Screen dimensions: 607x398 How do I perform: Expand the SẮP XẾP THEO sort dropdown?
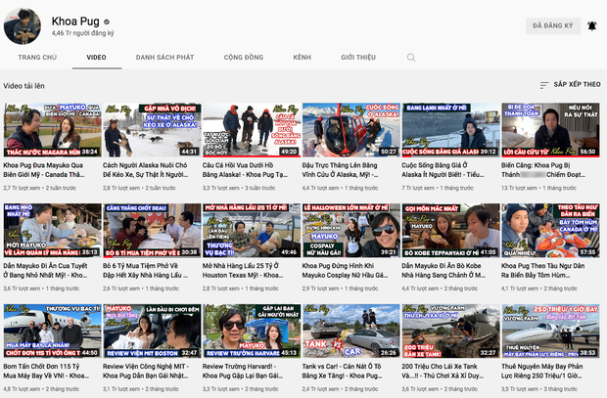[x=570, y=85]
